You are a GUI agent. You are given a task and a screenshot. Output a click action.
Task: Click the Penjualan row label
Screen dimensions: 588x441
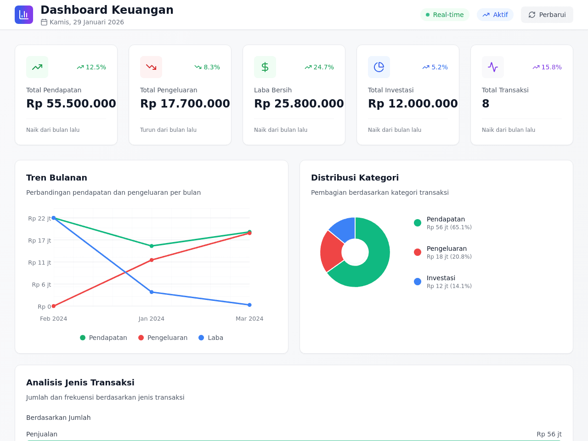pos(42,434)
